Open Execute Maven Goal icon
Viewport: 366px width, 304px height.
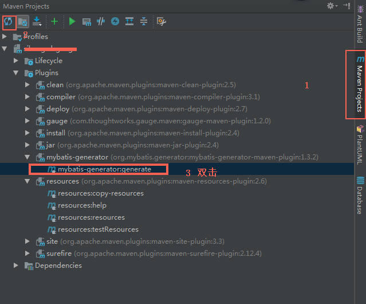86,22
